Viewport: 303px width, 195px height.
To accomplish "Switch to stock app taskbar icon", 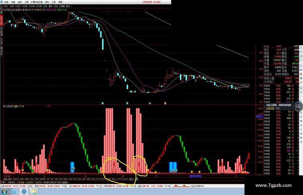I will pyautogui.click(x=24, y=192).
